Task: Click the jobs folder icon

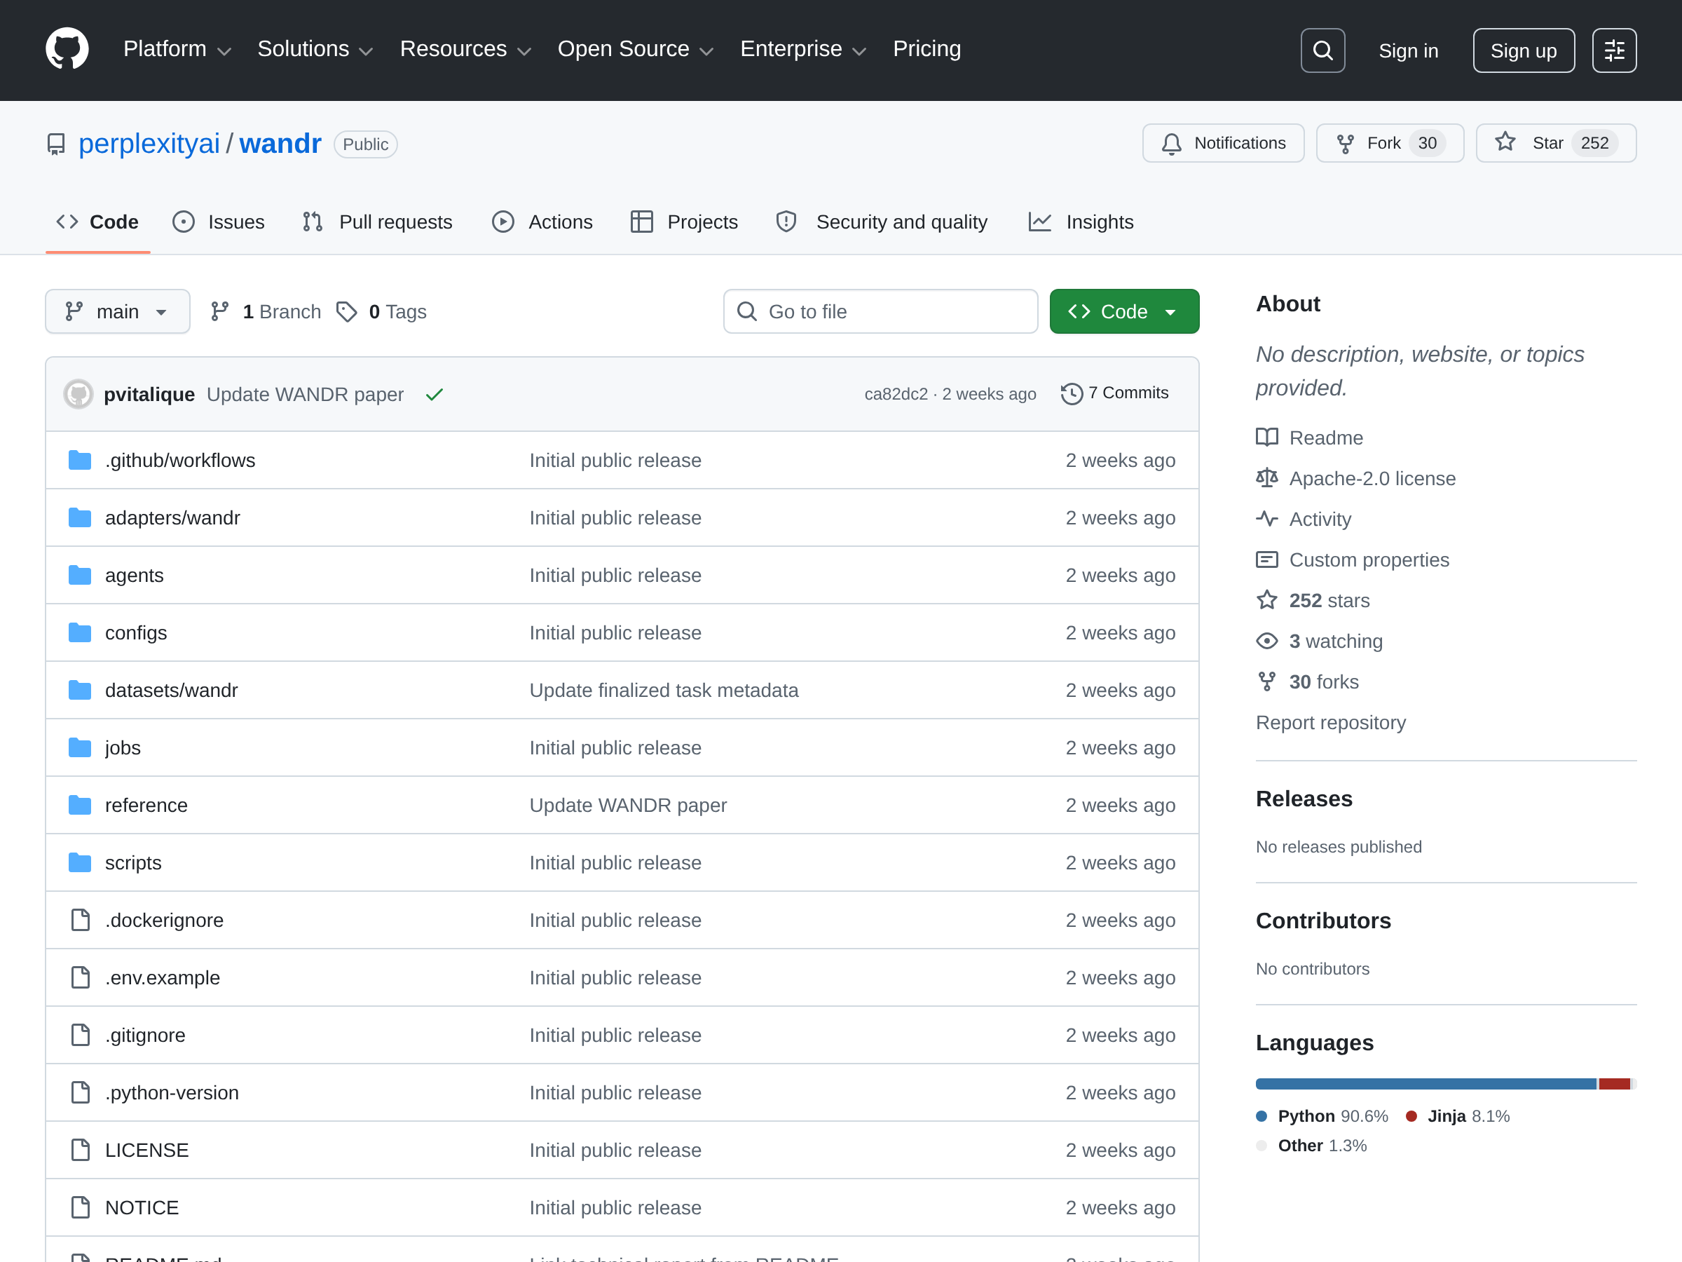Action: tap(80, 748)
